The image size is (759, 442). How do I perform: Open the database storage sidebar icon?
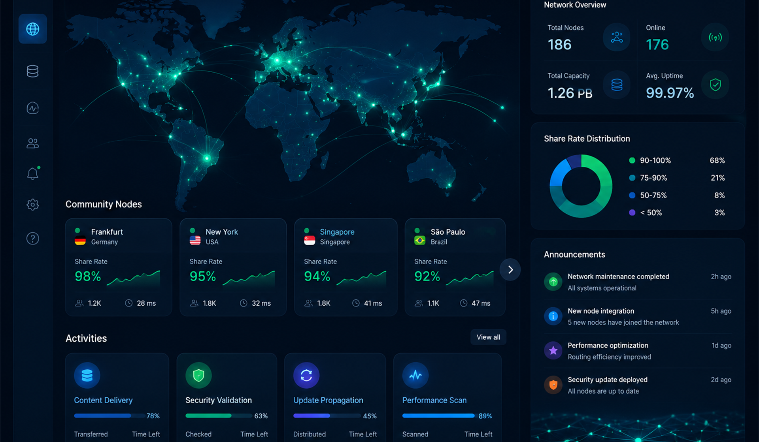tap(32, 71)
